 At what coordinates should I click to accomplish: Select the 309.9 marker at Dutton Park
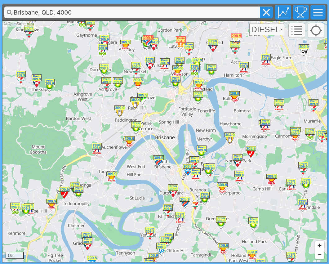point(173,190)
